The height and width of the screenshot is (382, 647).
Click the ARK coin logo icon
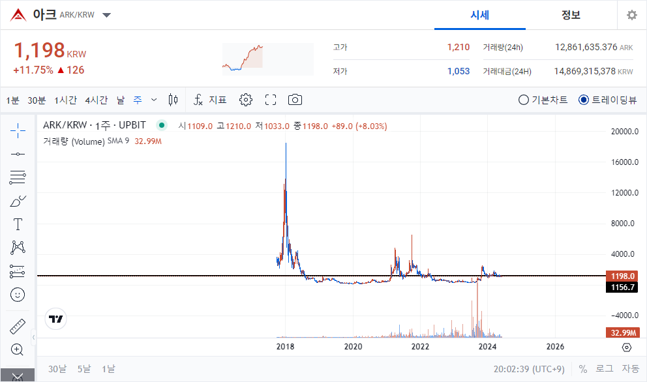18,15
